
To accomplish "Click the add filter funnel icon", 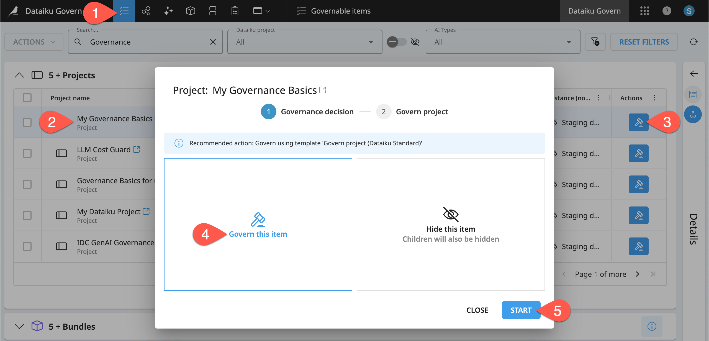I will click(x=595, y=42).
